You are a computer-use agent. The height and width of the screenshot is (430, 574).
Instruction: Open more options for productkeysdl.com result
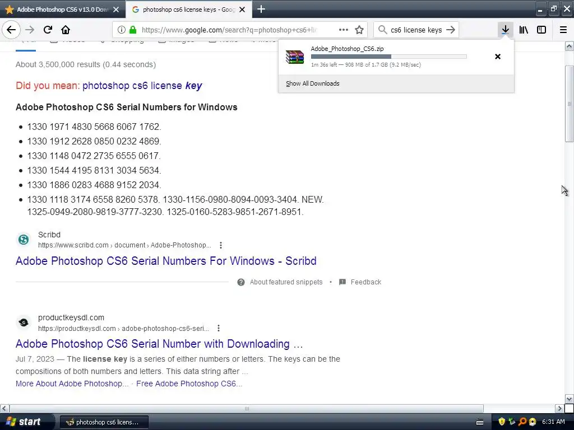(218, 328)
